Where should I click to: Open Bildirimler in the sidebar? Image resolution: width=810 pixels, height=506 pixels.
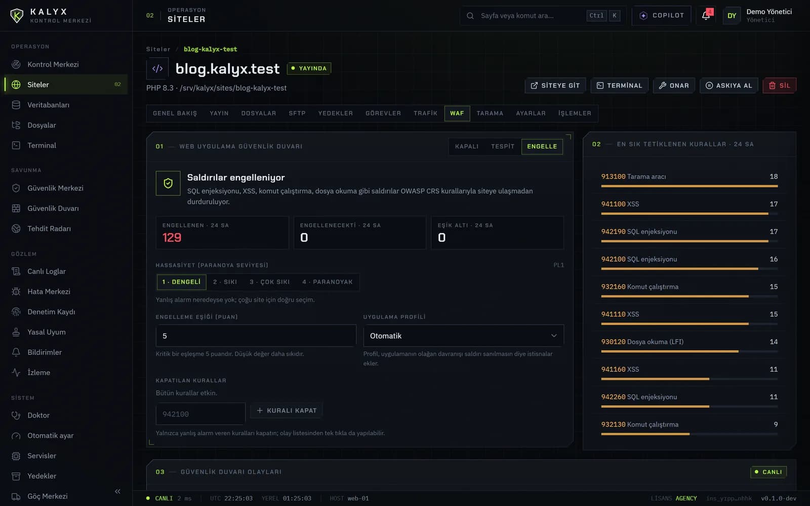pyautogui.click(x=66, y=352)
